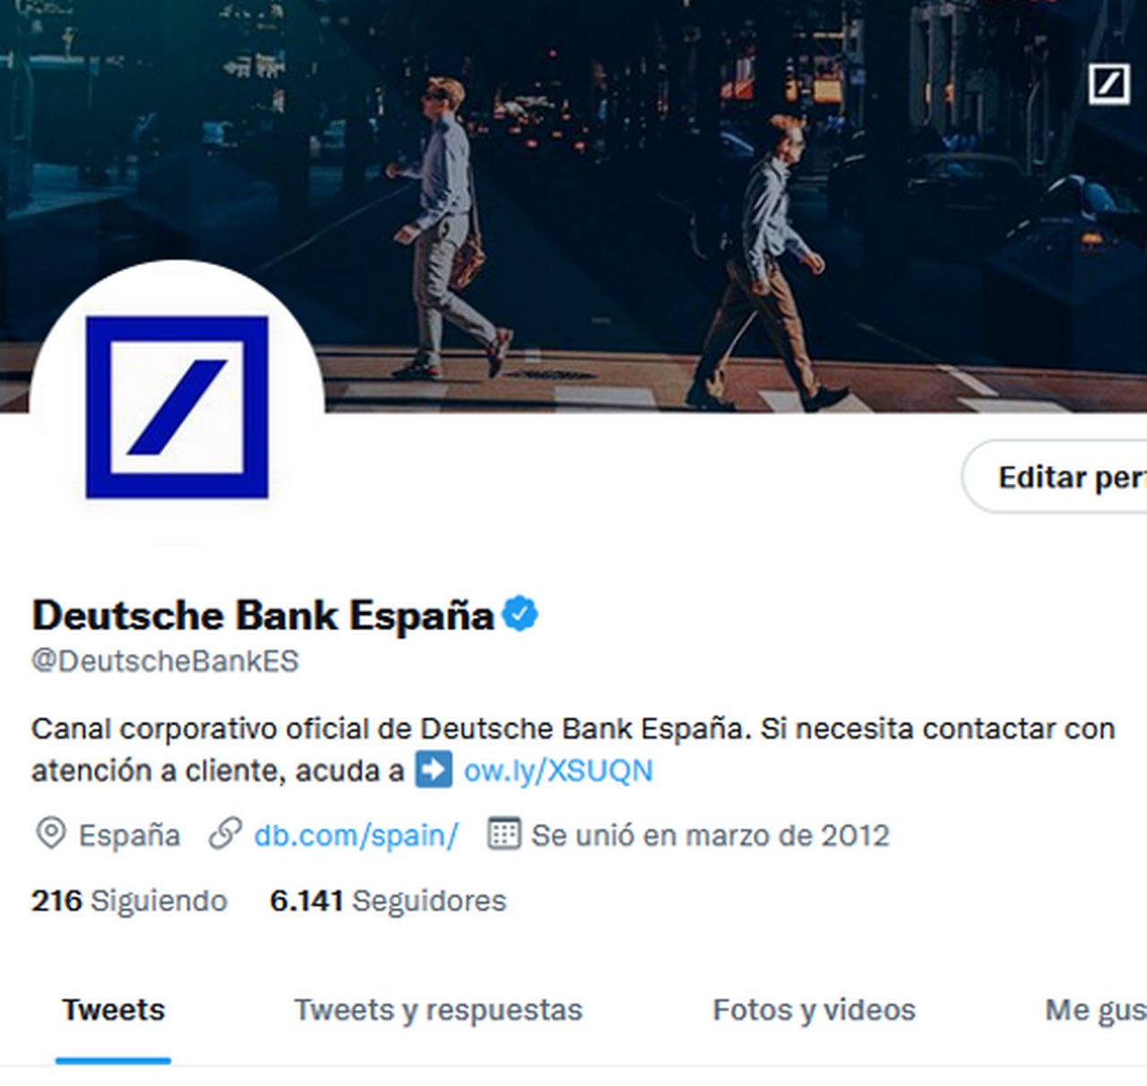Image resolution: width=1147 pixels, height=1086 pixels.
Task: Click the blue arrow emoji in bio
Action: pos(434,770)
